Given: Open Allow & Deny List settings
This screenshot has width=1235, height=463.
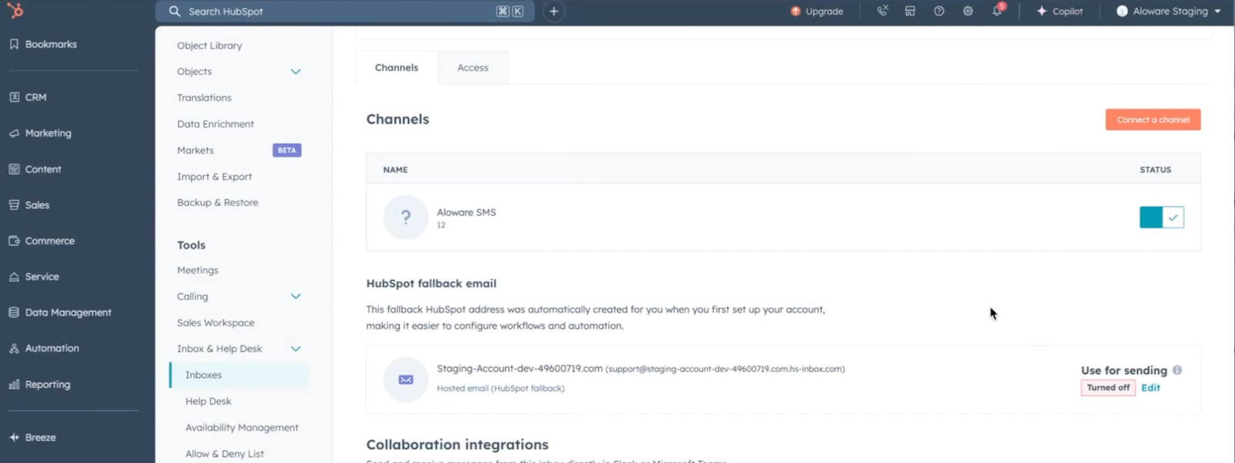Looking at the screenshot, I should click(225, 454).
